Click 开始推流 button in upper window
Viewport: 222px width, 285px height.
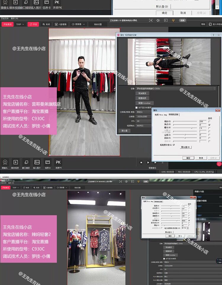7,24
